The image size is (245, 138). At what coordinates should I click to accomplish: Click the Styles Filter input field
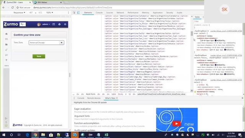(199, 21)
